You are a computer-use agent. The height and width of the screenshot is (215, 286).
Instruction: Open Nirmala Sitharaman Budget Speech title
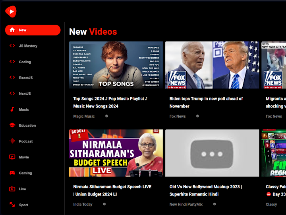point(112,190)
